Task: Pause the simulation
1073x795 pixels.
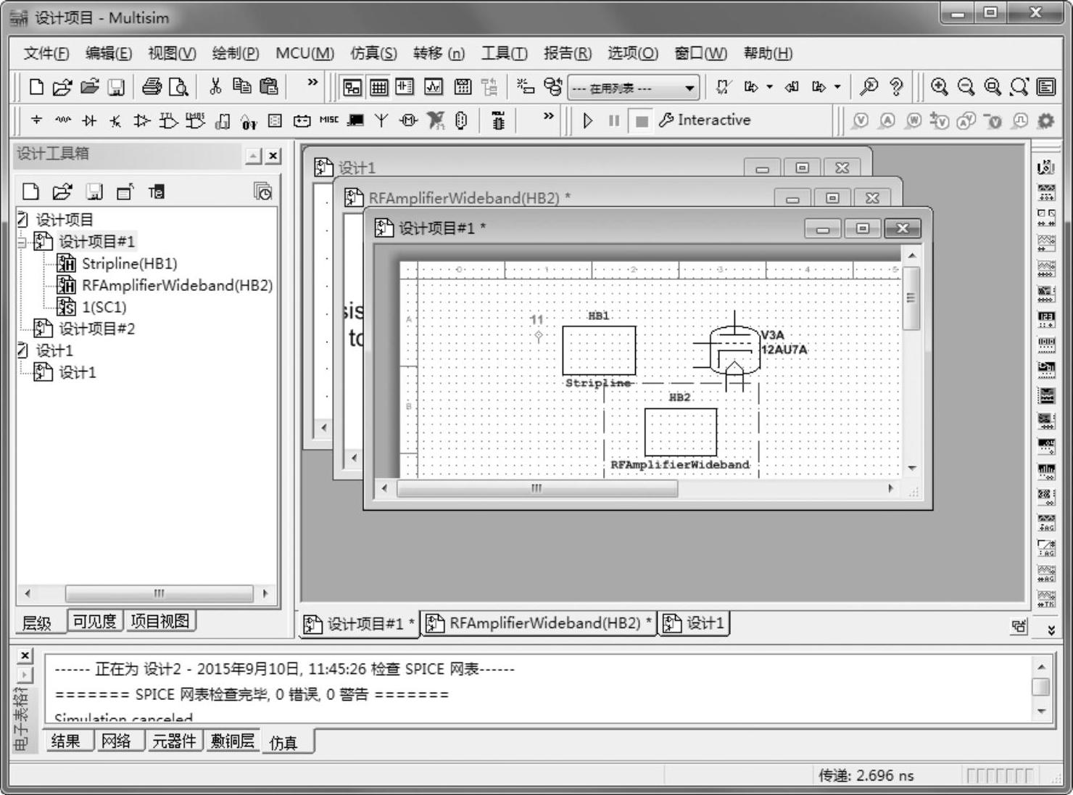Action: 614,120
